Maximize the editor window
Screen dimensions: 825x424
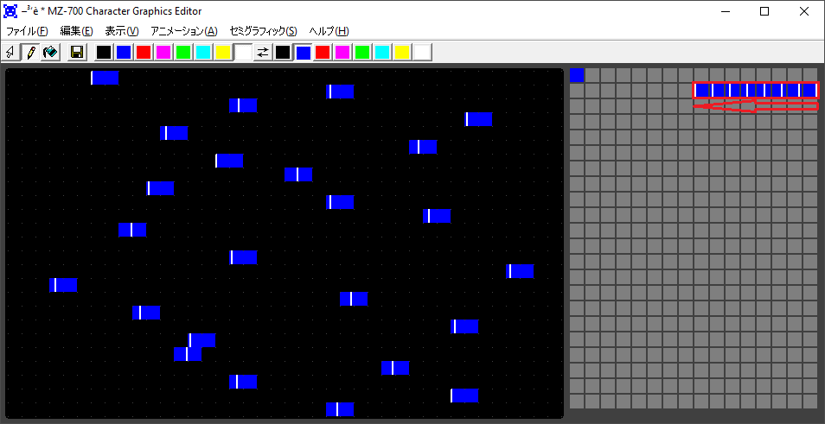pyautogui.click(x=764, y=11)
